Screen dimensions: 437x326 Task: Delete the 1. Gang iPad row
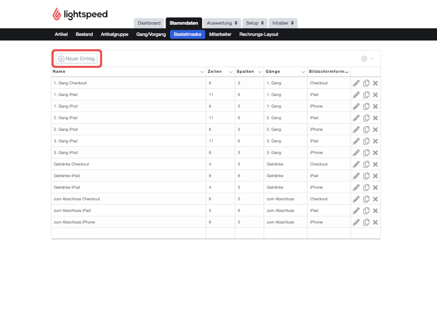coord(375,95)
